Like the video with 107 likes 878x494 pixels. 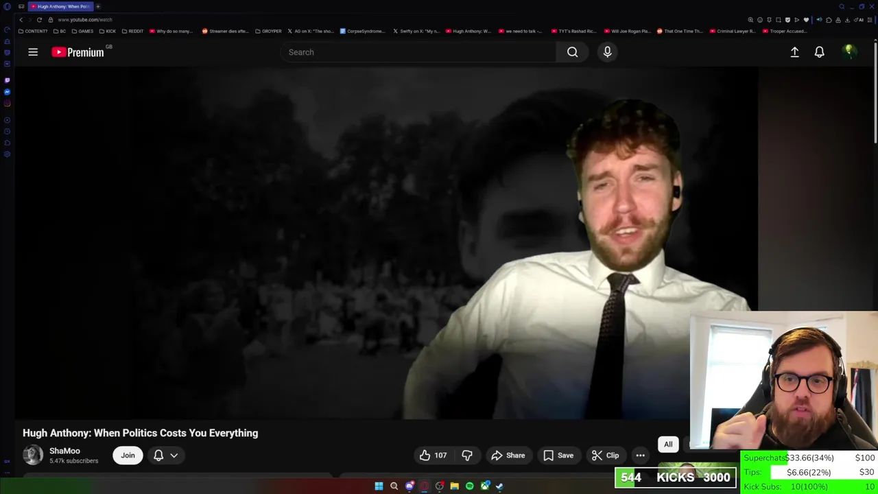(x=433, y=456)
